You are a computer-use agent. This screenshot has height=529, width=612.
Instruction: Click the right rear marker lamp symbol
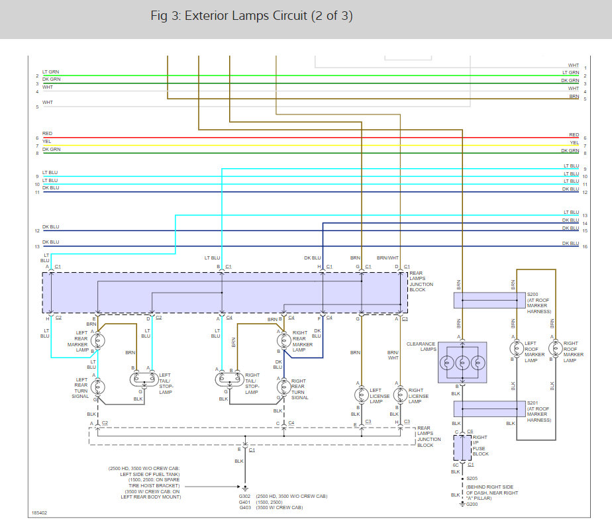[x=284, y=341]
